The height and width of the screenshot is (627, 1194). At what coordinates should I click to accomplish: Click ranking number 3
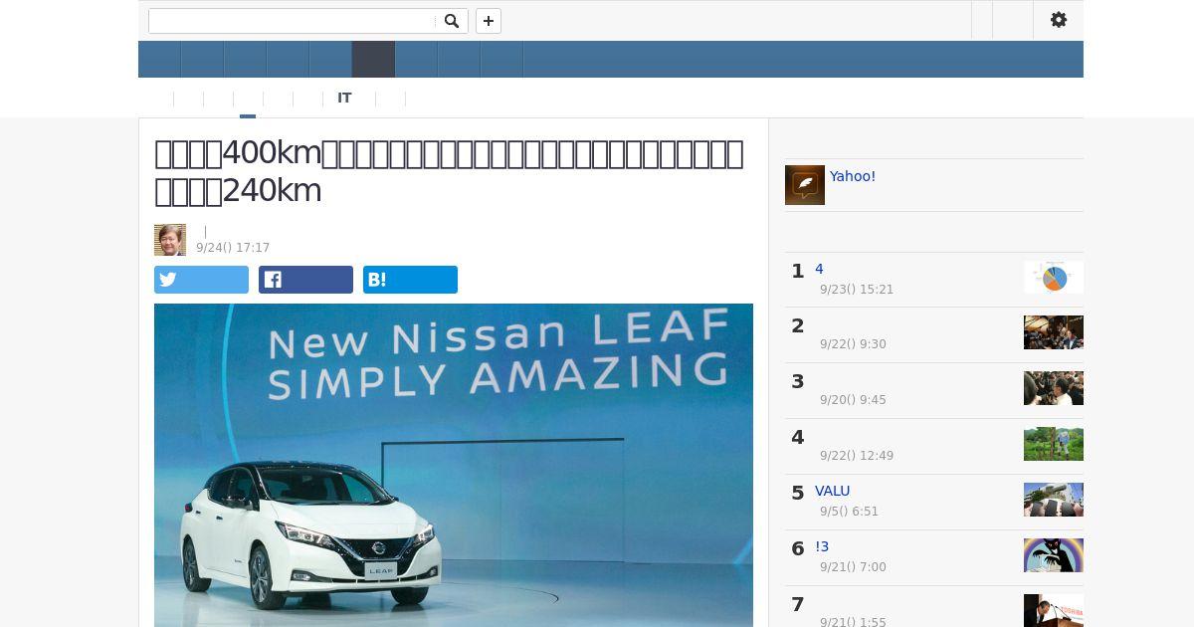coord(797,381)
